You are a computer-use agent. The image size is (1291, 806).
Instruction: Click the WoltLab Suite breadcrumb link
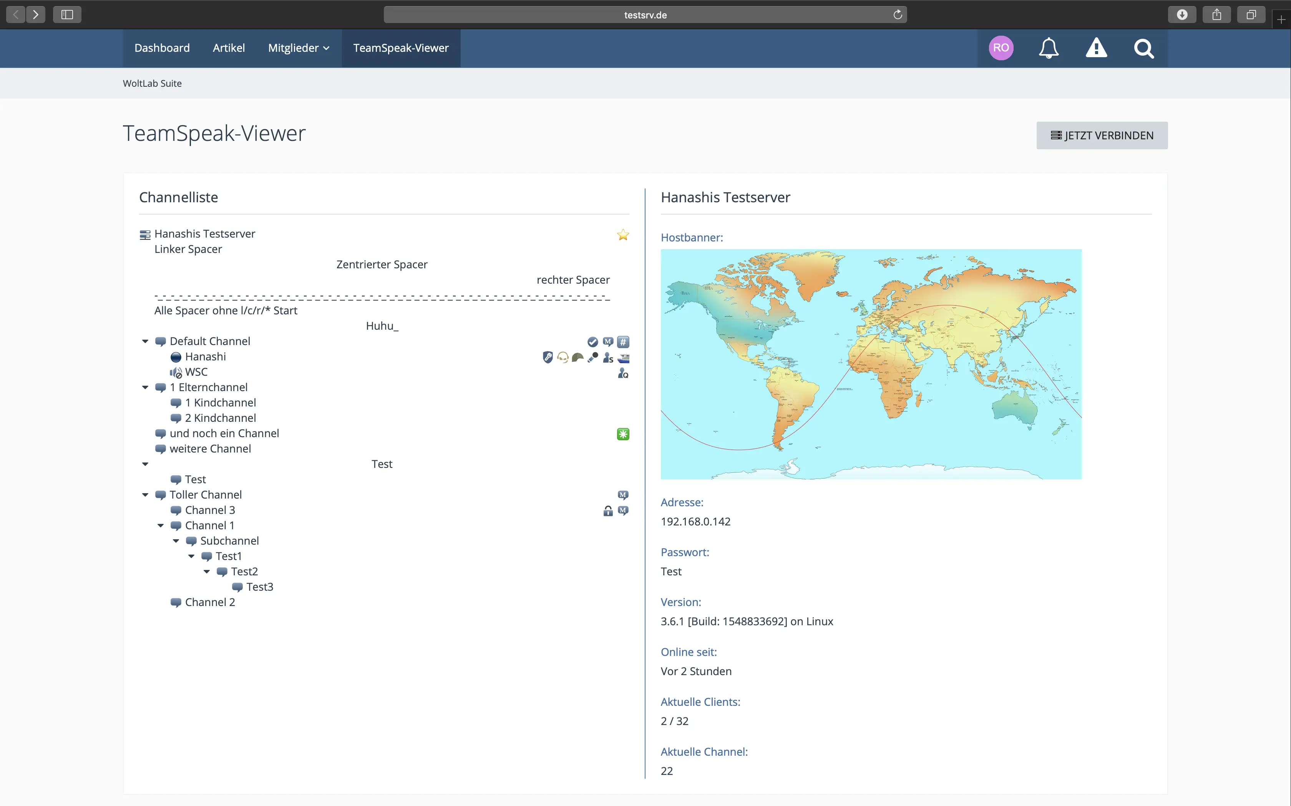tap(152, 83)
